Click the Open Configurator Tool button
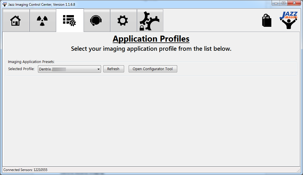The width and height of the screenshot is (303, 175). tap(153, 69)
